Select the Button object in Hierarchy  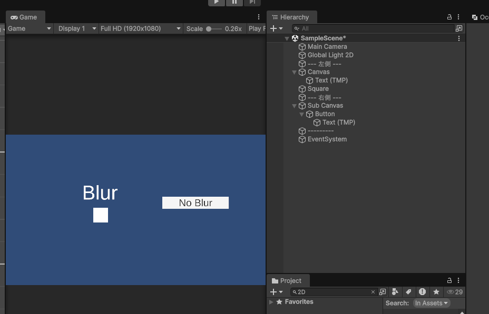pos(325,114)
